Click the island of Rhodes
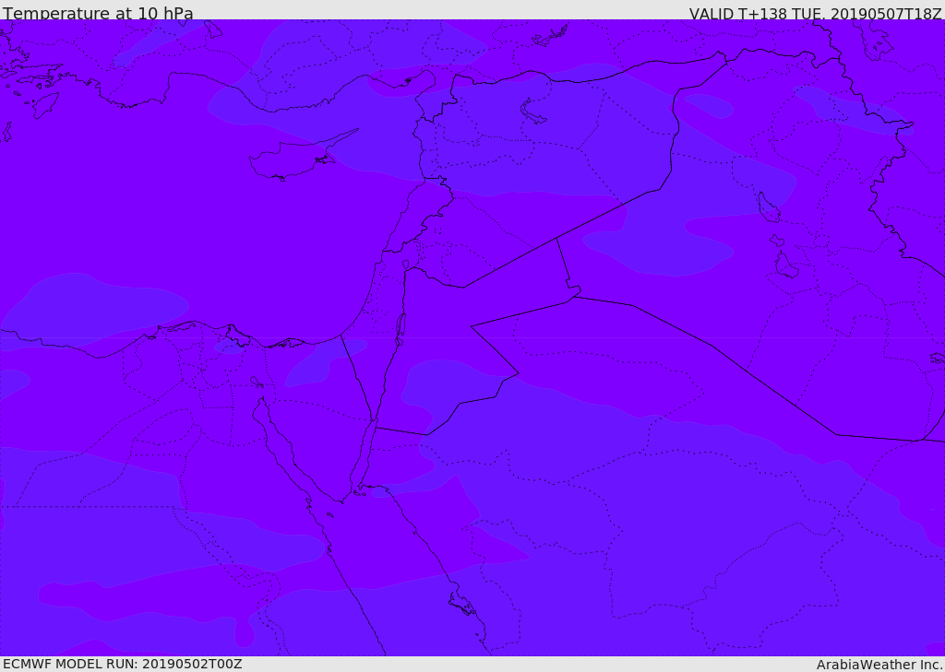 pos(44,105)
